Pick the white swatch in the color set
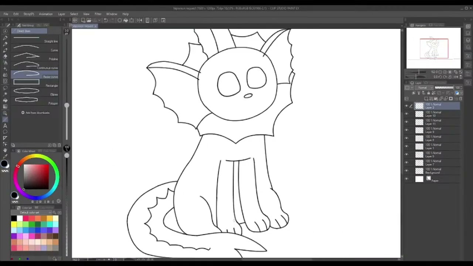 tap(20, 219)
